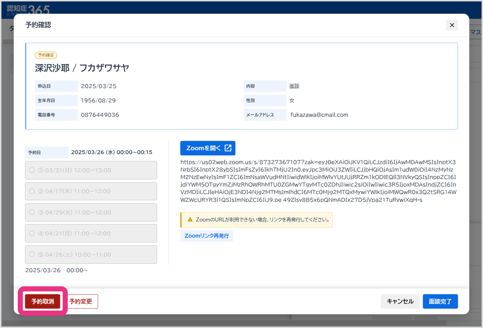Close the 予約確認 dialog with X

click(452, 25)
